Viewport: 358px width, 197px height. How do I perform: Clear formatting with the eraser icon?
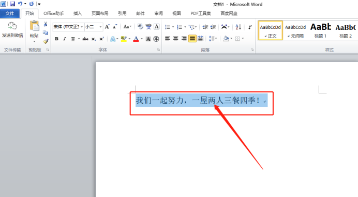140,27
